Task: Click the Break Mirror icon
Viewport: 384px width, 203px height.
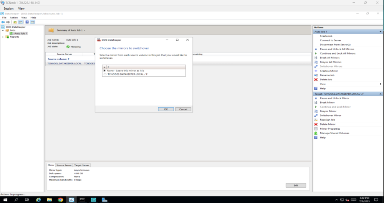Action: point(316,102)
